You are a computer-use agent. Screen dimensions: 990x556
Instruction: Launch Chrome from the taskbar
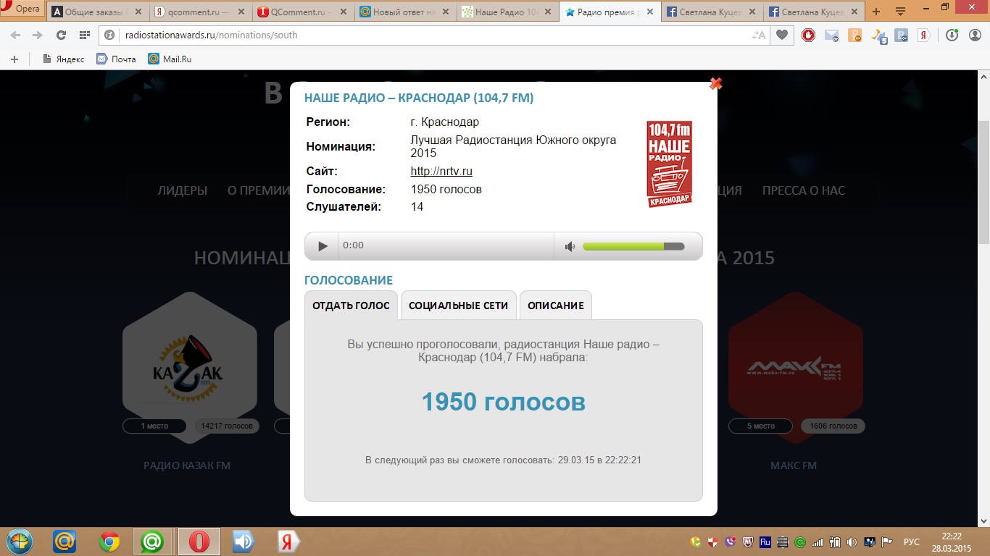tap(109, 542)
